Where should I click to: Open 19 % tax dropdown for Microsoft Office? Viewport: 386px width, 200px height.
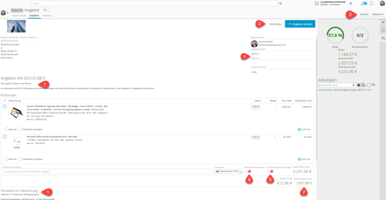pos(256,137)
